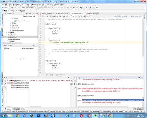
Task: Open the Galaxy Nexus device dropdown
Action: tap(45, 8)
